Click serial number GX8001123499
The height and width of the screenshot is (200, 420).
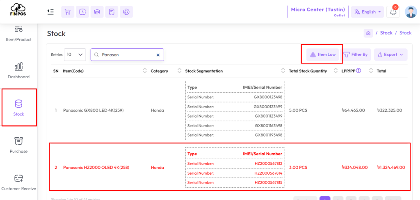click(268, 116)
